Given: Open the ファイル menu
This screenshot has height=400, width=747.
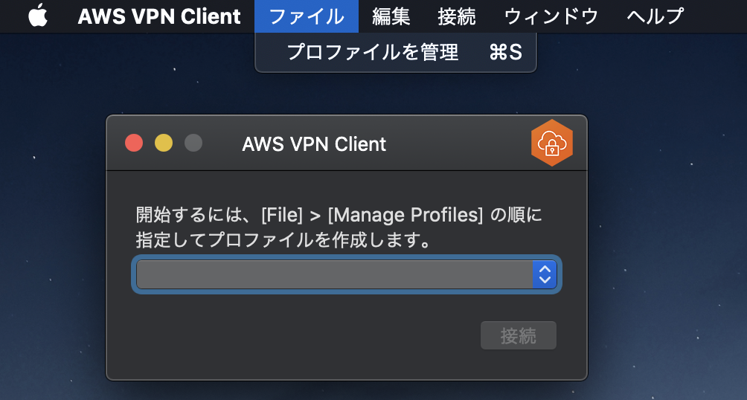Looking at the screenshot, I should [307, 16].
